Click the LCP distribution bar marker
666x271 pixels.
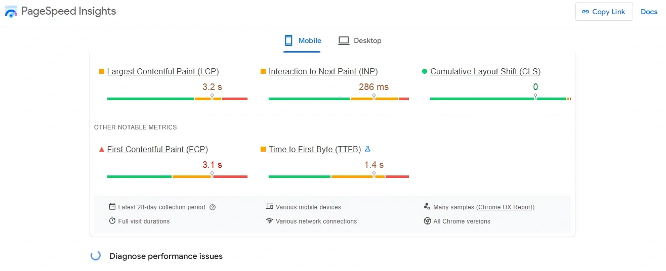[x=212, y=96]
